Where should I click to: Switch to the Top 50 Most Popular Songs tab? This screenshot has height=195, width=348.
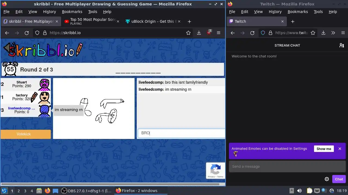tap(92, 21)
